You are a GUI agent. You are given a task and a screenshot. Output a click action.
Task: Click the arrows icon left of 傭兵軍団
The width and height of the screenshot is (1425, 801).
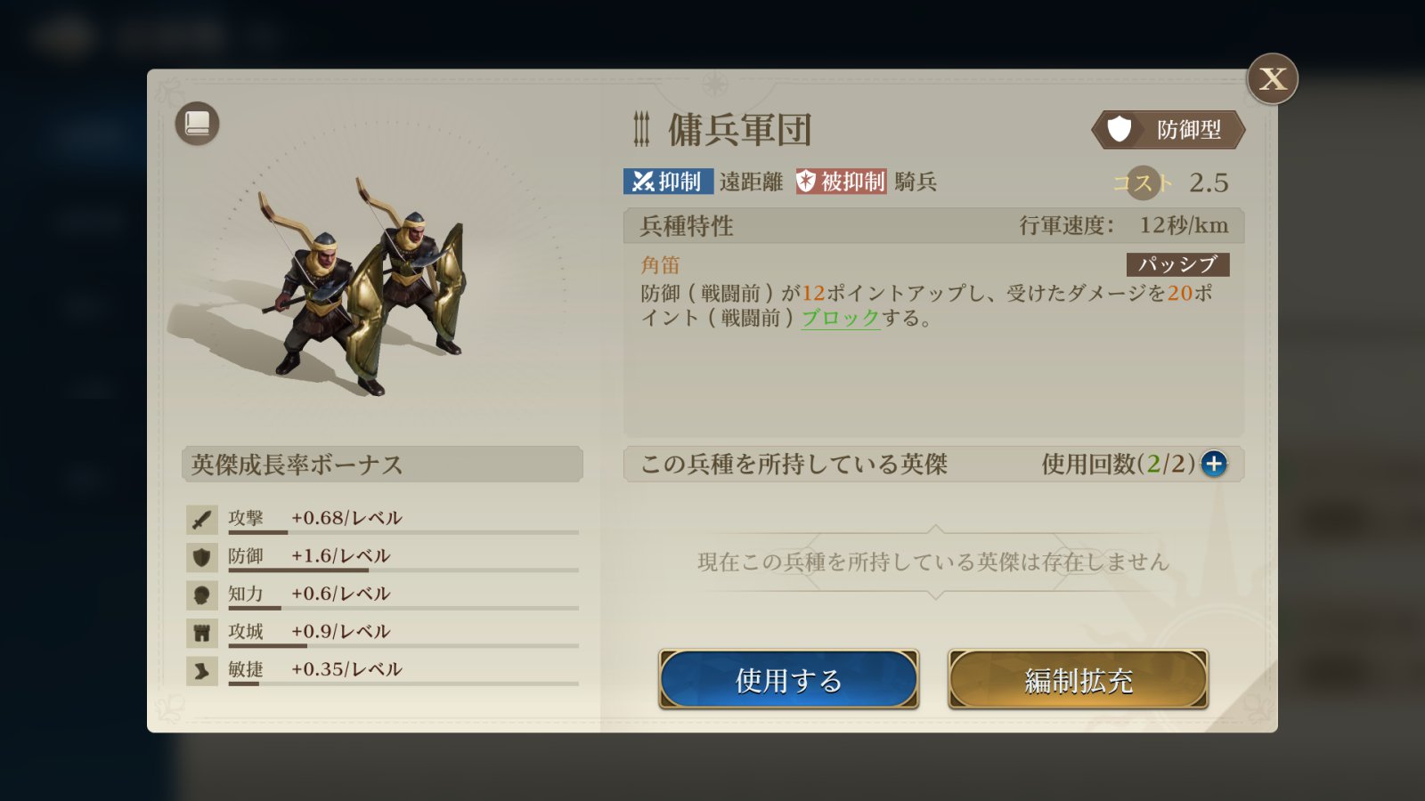pos(641,130)
